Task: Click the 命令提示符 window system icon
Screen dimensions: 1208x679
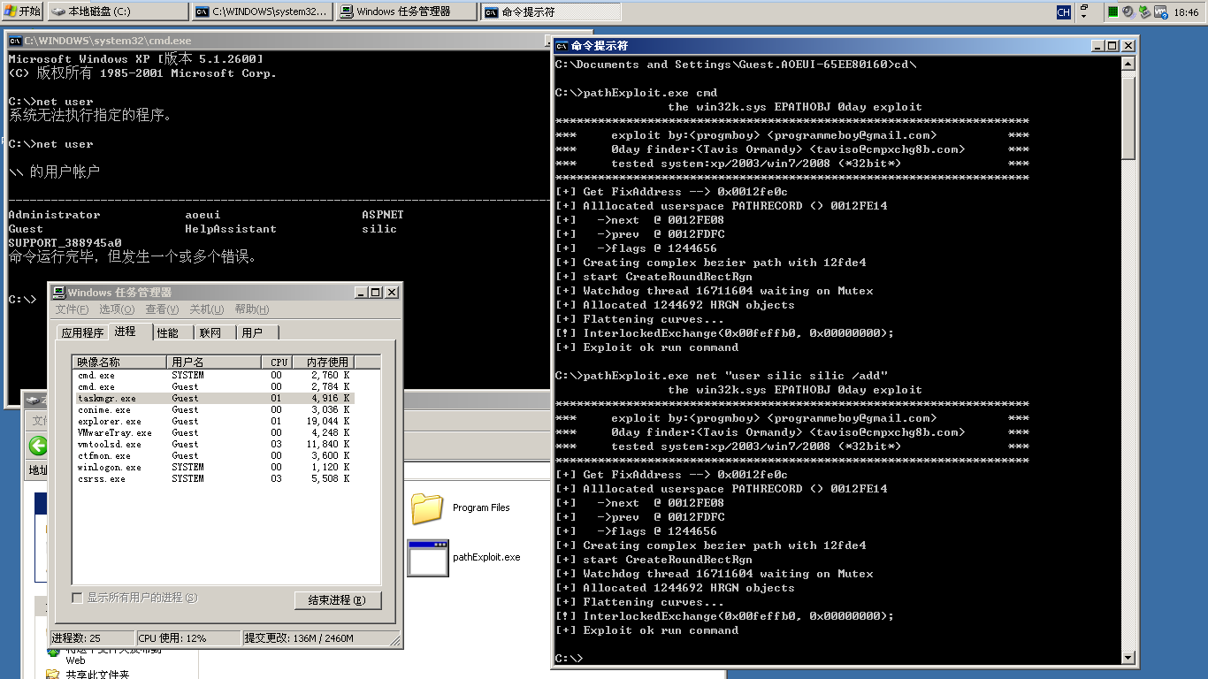Action: [562, 45]
